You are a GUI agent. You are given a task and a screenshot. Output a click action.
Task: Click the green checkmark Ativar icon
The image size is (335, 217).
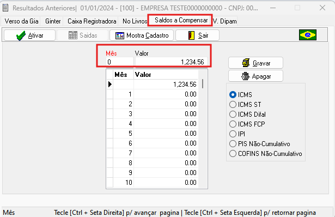[x=21, y=35]
